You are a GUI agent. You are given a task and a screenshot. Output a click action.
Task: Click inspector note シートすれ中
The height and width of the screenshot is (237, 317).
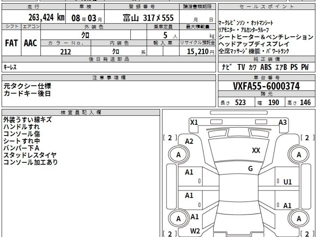click(x=21, y=141)
